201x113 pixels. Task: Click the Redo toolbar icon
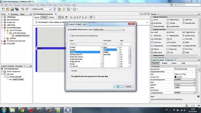[27, 9]
